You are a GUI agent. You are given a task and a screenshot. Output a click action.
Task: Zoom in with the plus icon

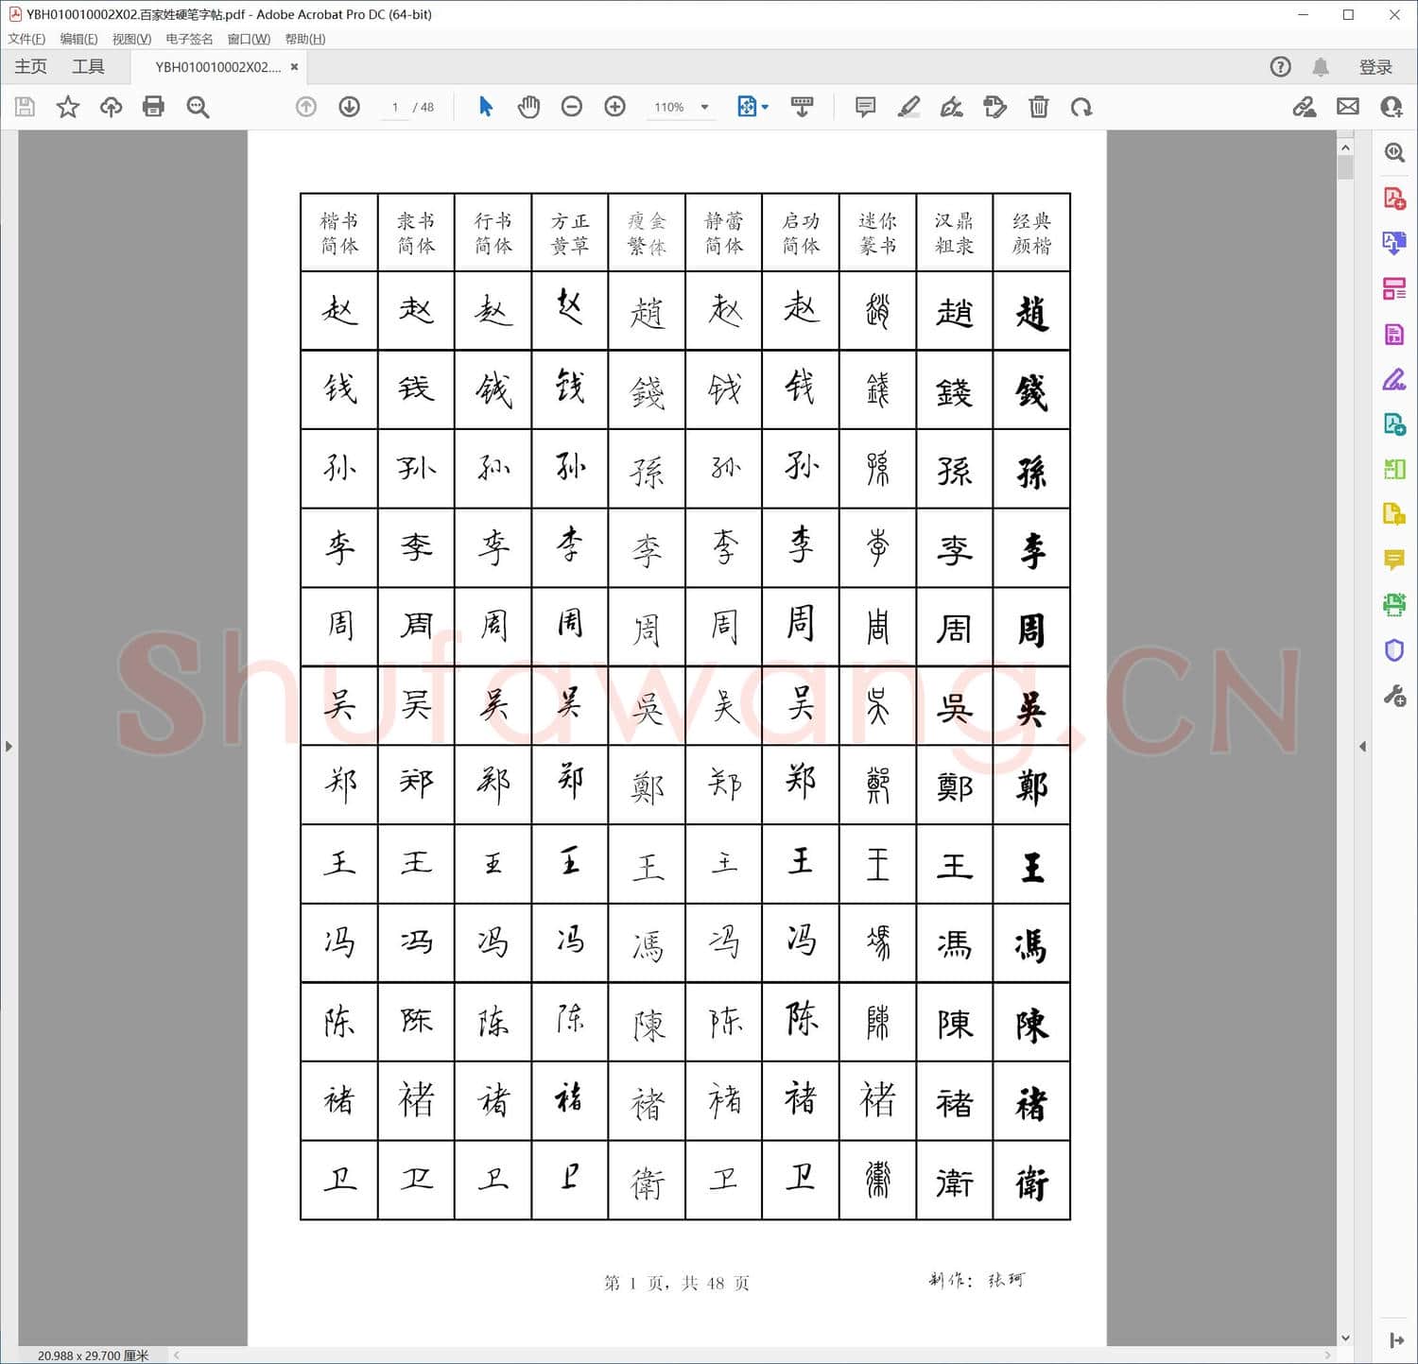pos(615,107)
